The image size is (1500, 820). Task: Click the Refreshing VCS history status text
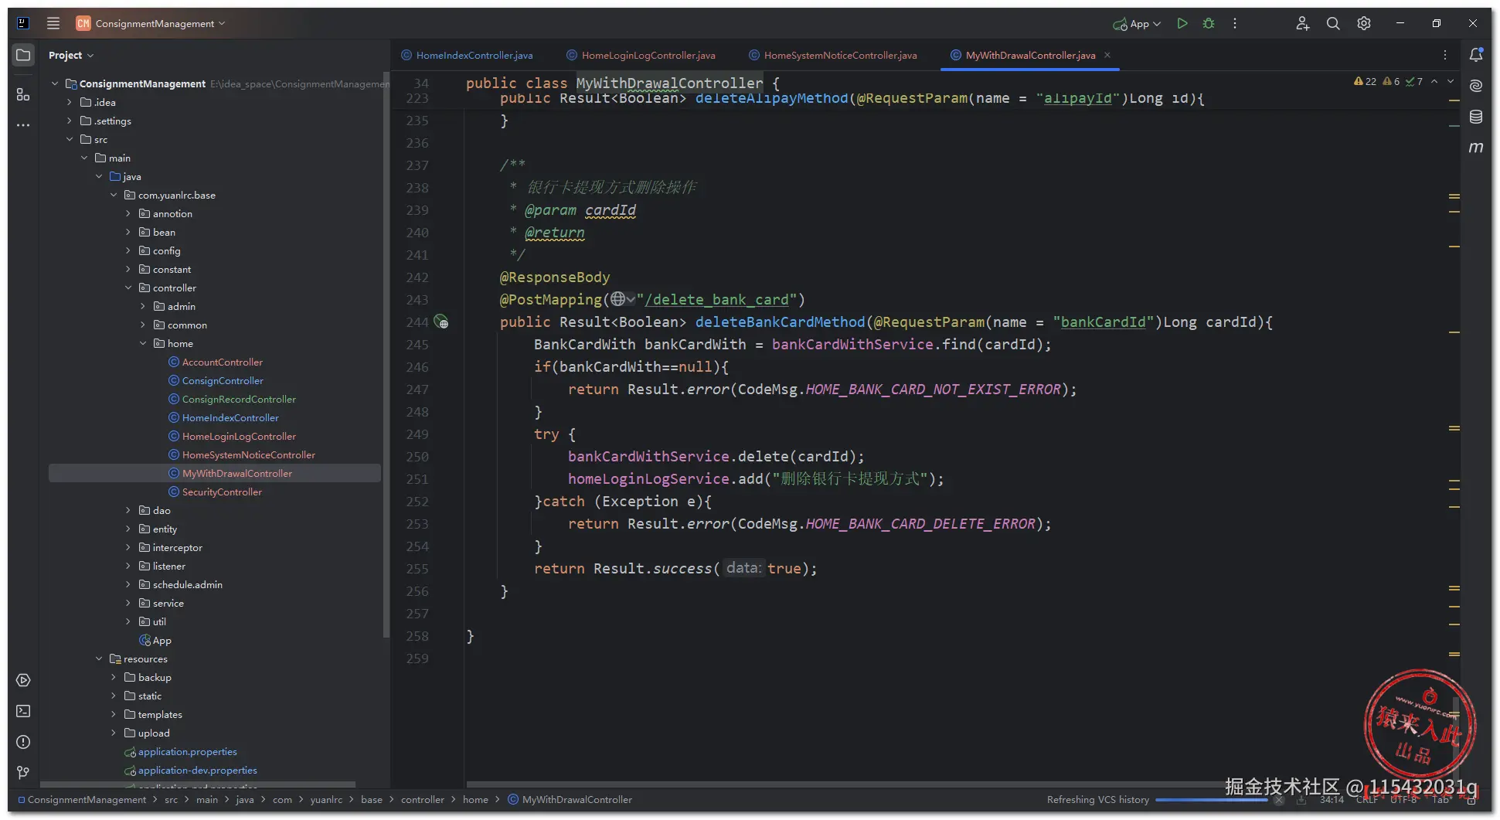[x=1097, y=800]
